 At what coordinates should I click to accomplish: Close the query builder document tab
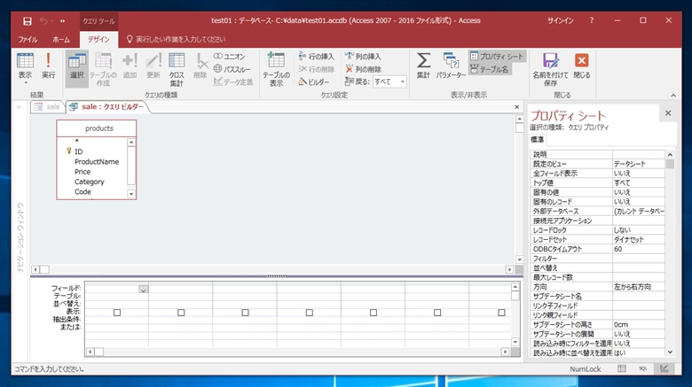[x=517, y=107]
